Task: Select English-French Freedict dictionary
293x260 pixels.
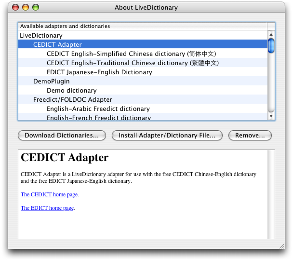Action: pos(143,117)
